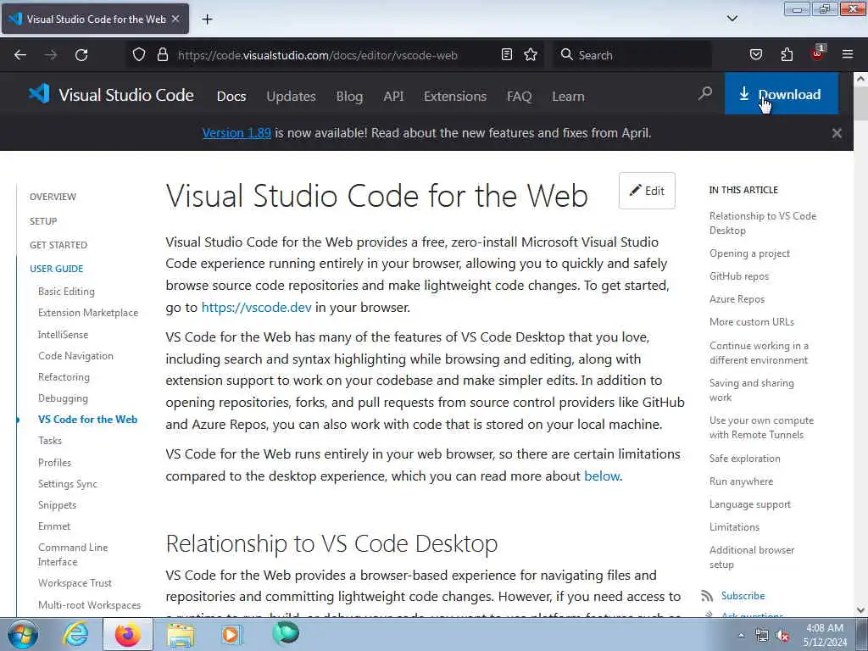
Task: Open Command Line Interface in sidebar
Action: coord(73,554)
